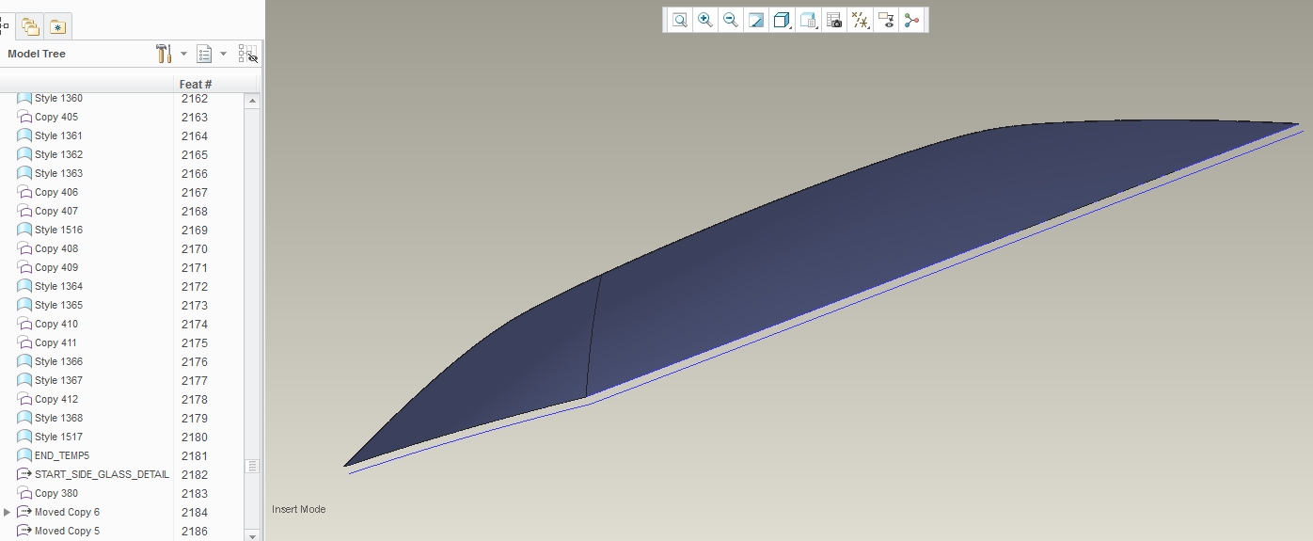Select Style 1364 feature
Viewport: 1313px width, 541px height.
[x=58, y=286]
